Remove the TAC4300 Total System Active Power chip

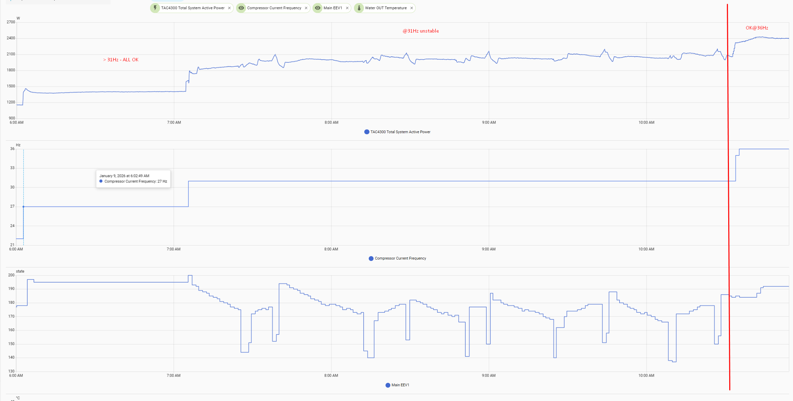(229, 8)
